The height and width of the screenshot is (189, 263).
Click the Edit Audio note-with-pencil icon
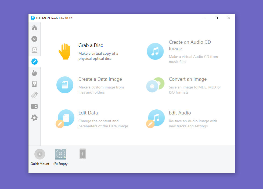coord(156,118)
